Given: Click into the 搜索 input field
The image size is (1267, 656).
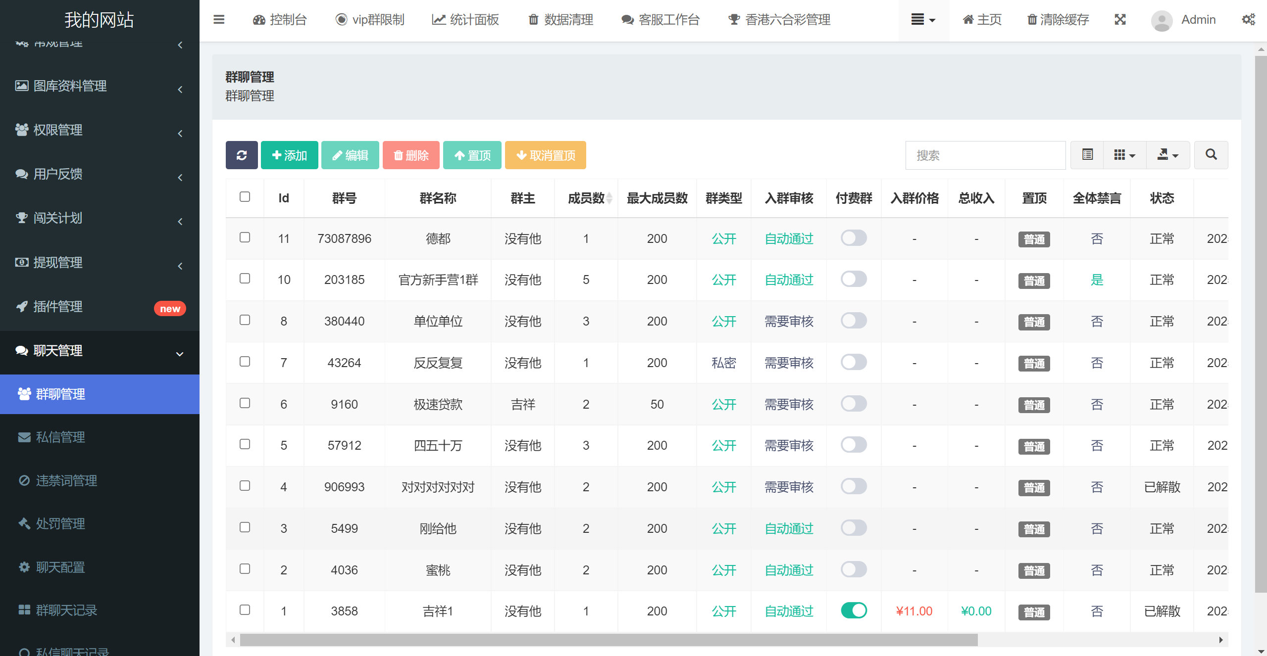Looking at the screenshot, I should [x=985, y=155].
